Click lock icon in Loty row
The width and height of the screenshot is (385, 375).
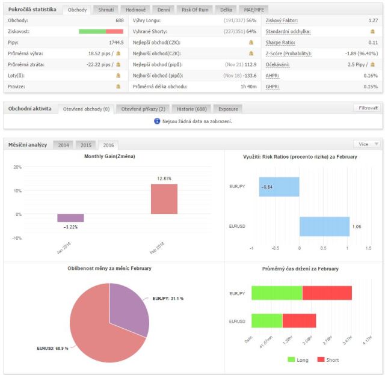point(118,76)
